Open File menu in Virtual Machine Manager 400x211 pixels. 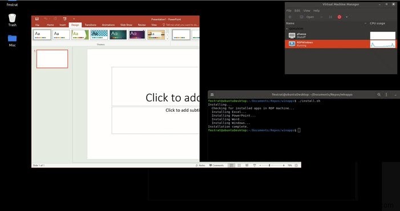(289, 11)
